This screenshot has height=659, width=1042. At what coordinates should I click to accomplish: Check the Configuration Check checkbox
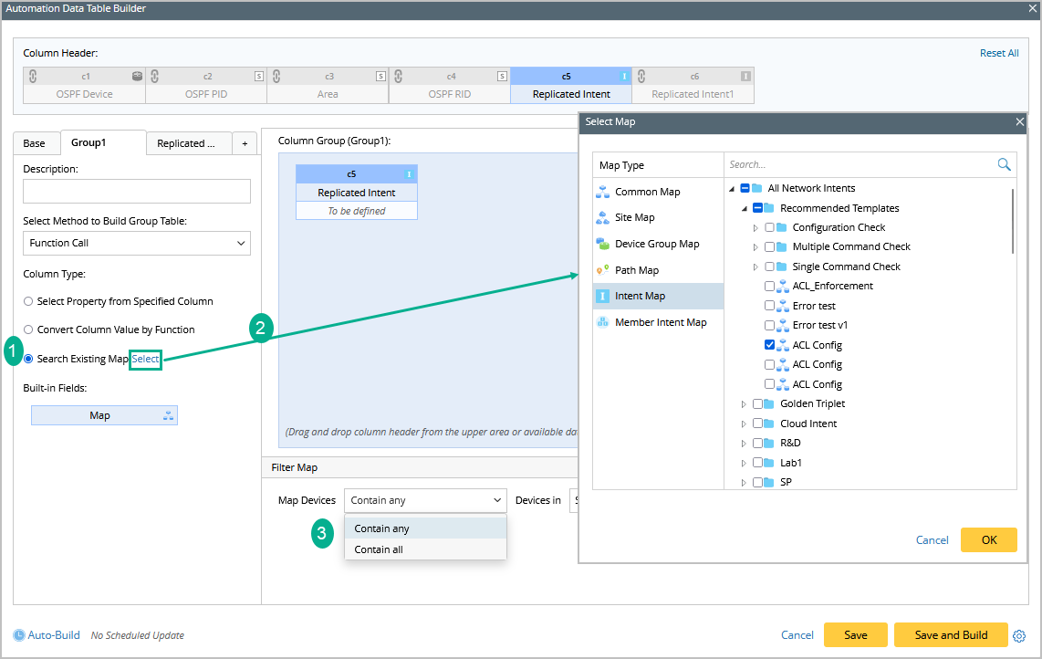point(769,227)
